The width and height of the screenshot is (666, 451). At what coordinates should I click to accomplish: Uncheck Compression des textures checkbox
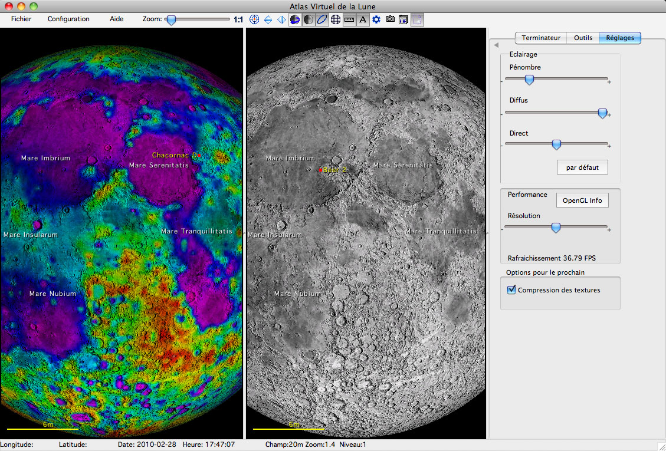tap(511, 290)
